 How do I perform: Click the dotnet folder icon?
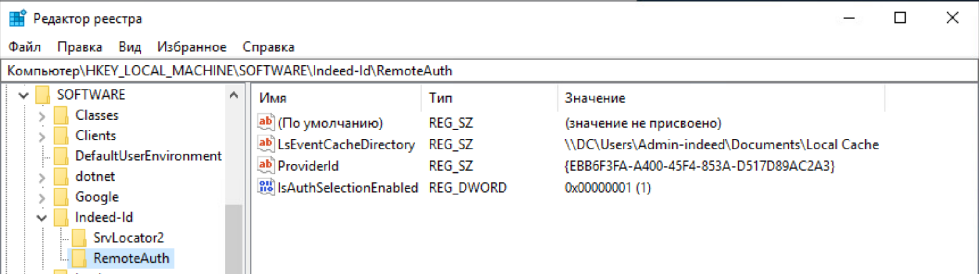[61, 176]
